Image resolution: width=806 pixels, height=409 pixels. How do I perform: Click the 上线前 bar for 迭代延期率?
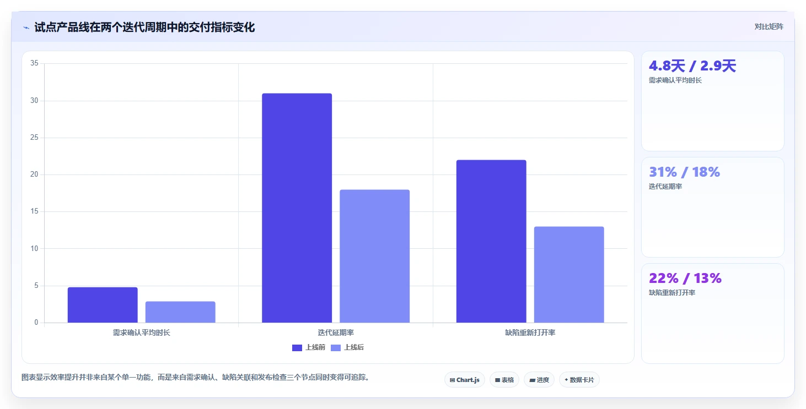point(297,208)
